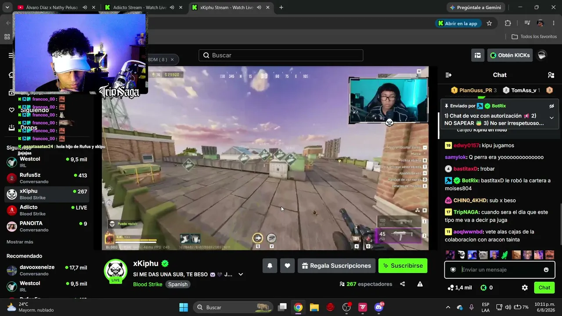Open Chrome media controls icon
The image size is (562, 316).
[527, 23]
